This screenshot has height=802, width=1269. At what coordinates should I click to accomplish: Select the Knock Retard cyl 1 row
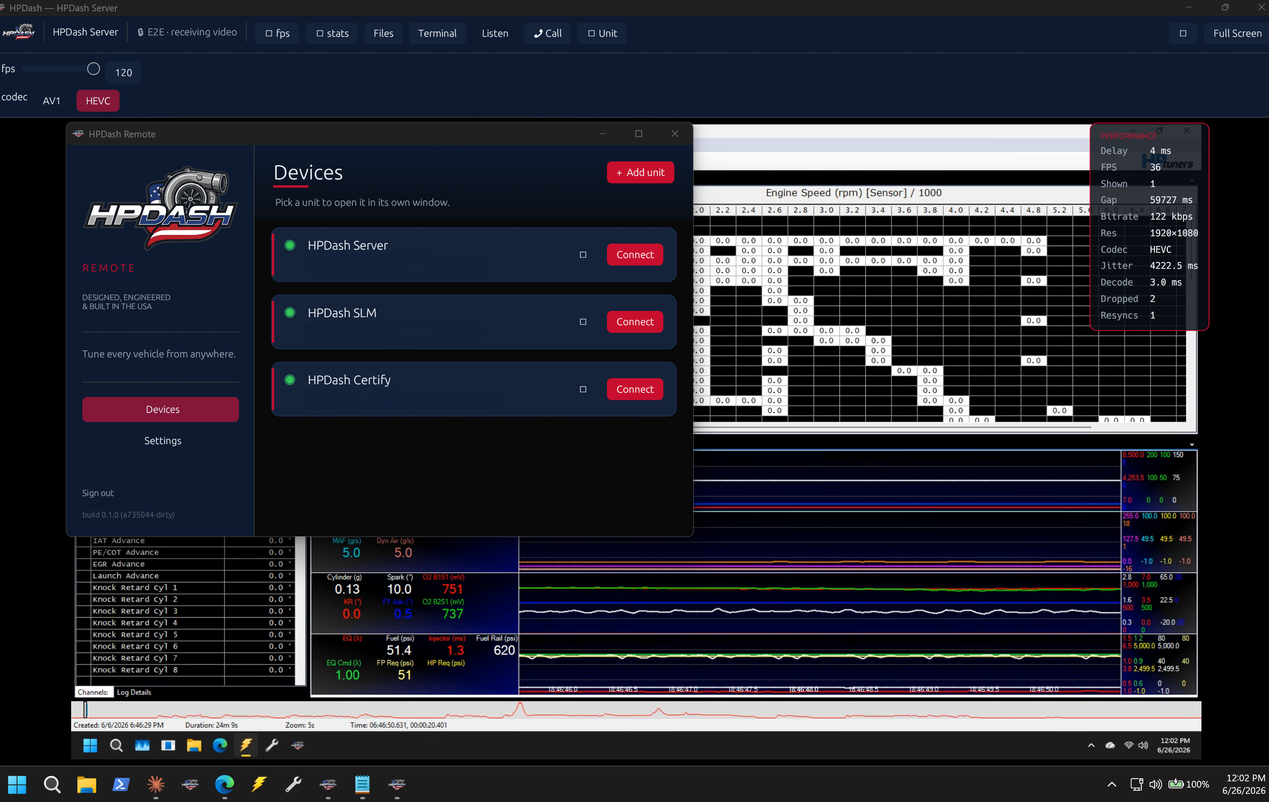(185, 588)
